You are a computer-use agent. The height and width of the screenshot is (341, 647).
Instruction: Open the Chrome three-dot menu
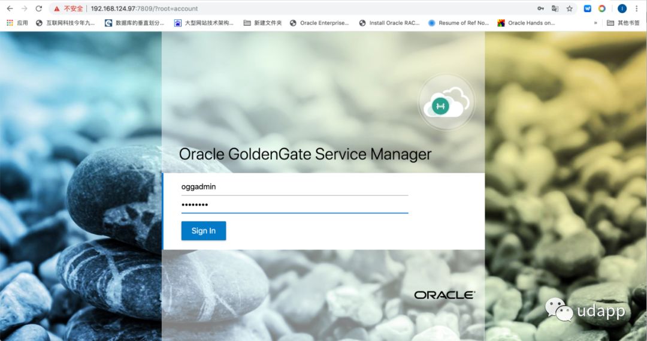pyautogui.click(x=637, y=8)
